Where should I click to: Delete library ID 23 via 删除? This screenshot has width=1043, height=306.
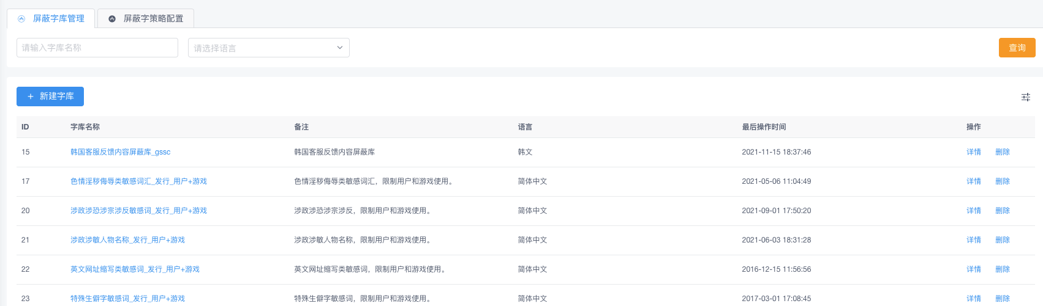point(1002,299)
